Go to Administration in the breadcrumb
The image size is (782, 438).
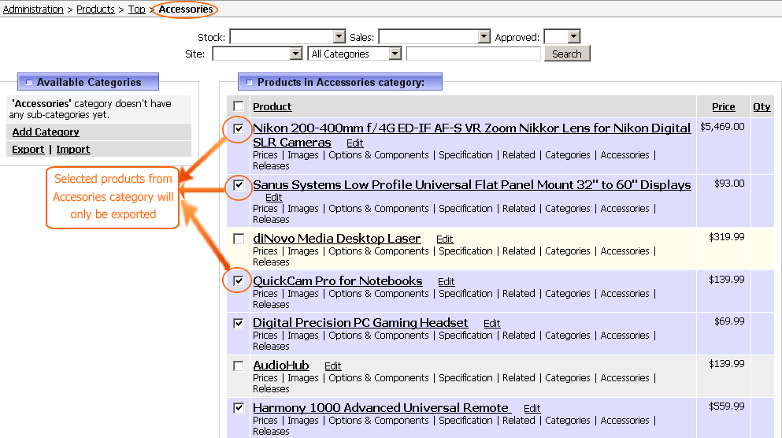point(33,9)
